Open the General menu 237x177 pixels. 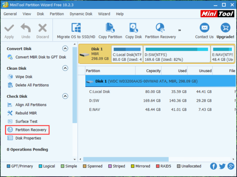10,14
